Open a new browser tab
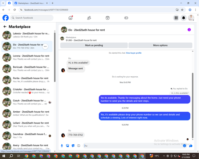 coord(53,3)
